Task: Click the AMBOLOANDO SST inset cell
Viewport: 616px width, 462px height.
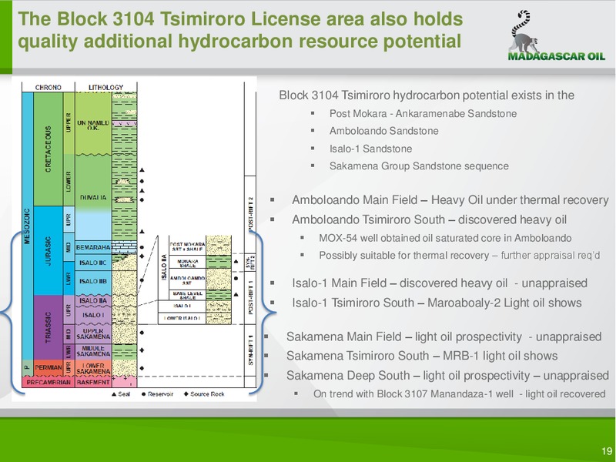Action: point(187,280)
